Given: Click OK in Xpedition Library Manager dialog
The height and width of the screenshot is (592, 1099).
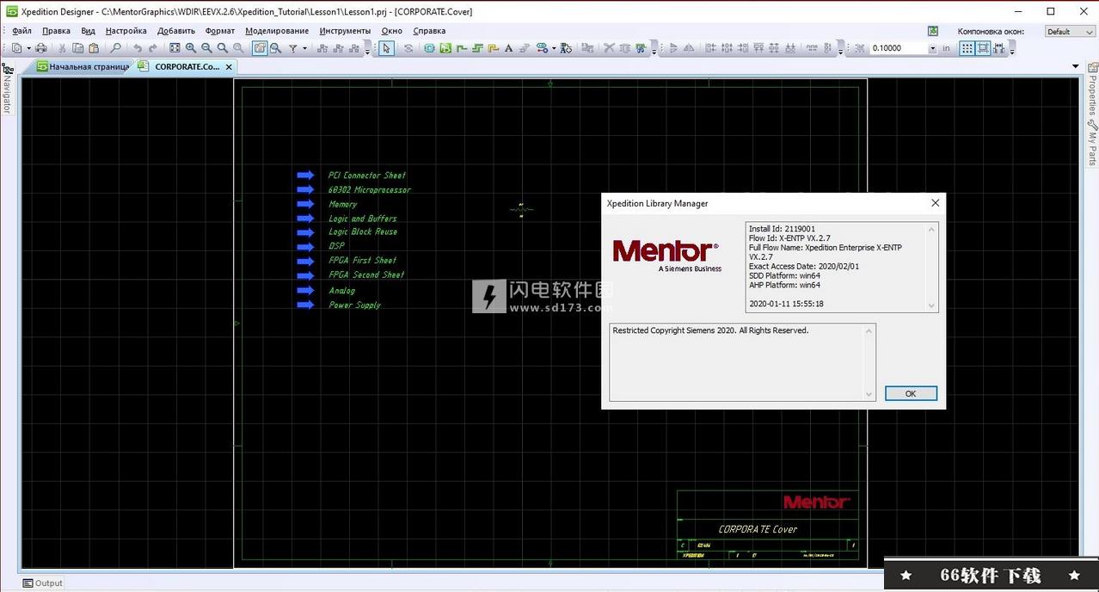Looking at the screenshot, I should [x=911, y=393].
